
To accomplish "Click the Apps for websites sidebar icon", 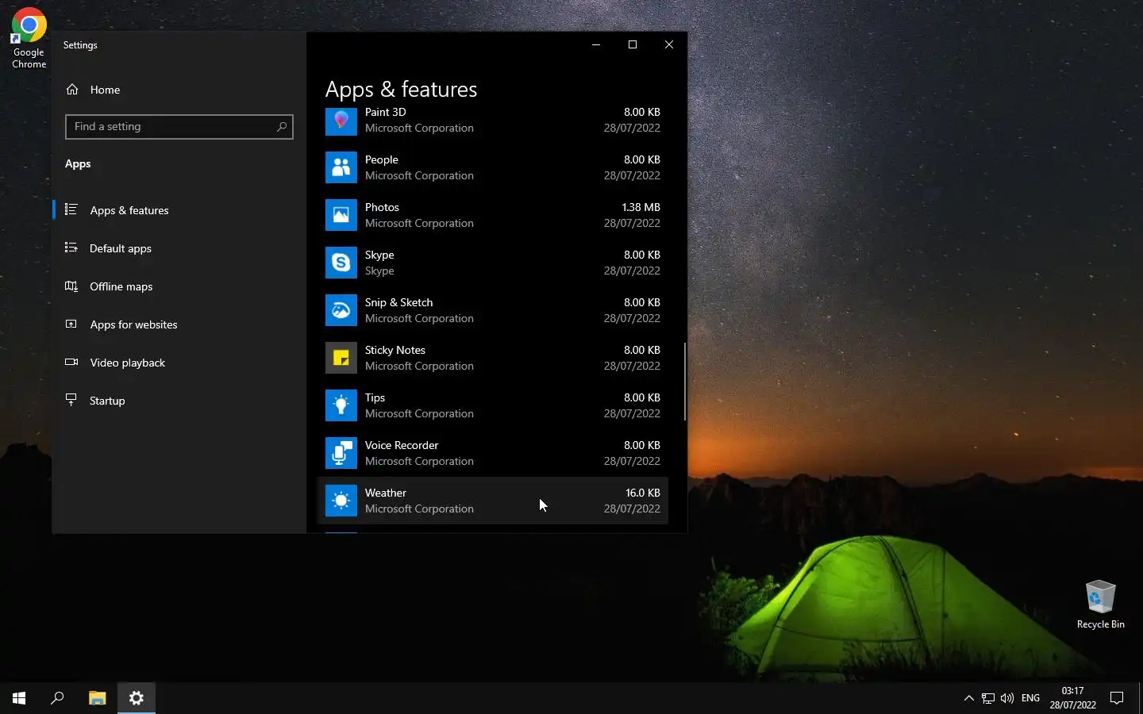I will click(71, 324).
